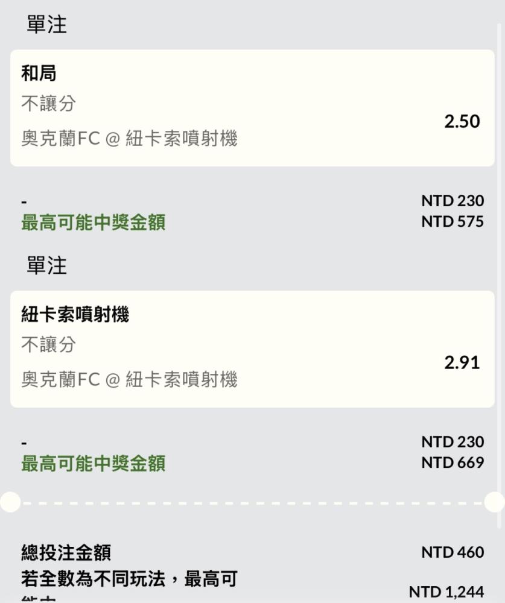Viewport: 505px width, 603px height.
Task: Click the NTD 1,244 maximum payout
Action: [446, 592]
